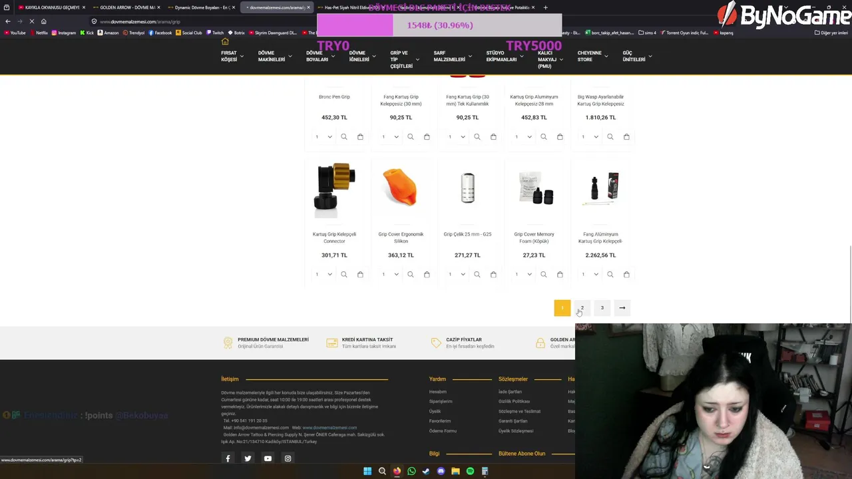Expand the Grip ve Tip Çeşitleri menu
852x479 pixels.
[x=404, y=59]
